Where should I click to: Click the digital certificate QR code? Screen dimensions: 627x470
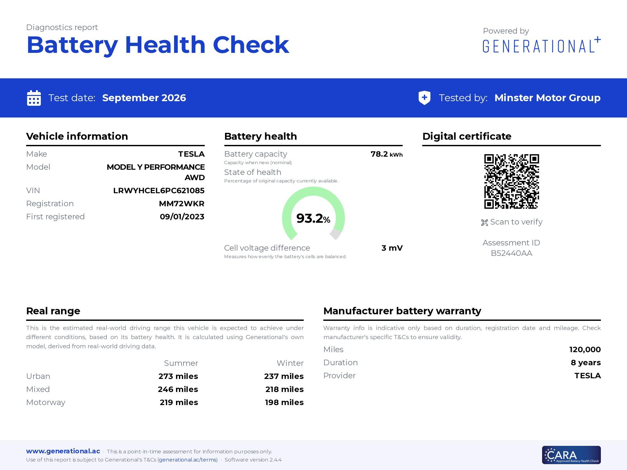[511, 181]
